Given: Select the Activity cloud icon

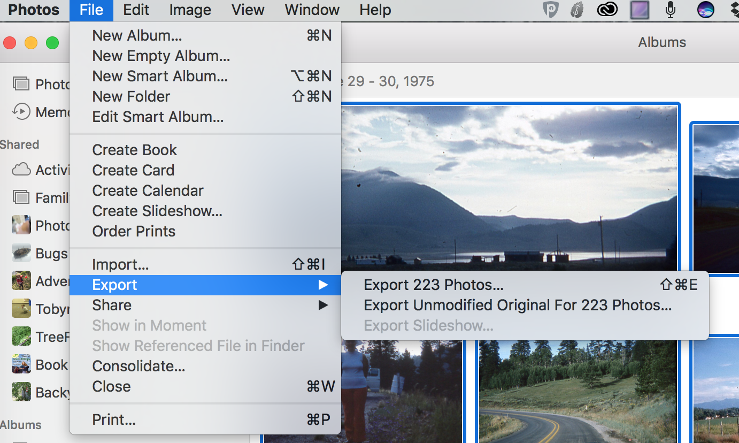Looking at the screenshot, I should coord(21,170).
